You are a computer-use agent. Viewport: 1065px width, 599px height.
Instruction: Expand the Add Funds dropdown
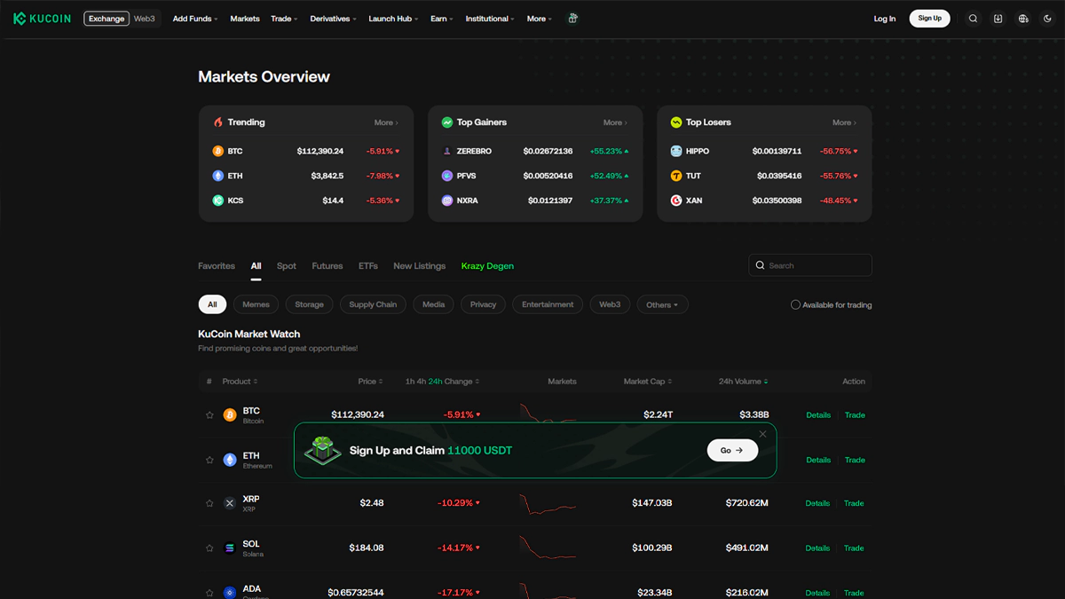pyautogui.click(x=194, y=19)
